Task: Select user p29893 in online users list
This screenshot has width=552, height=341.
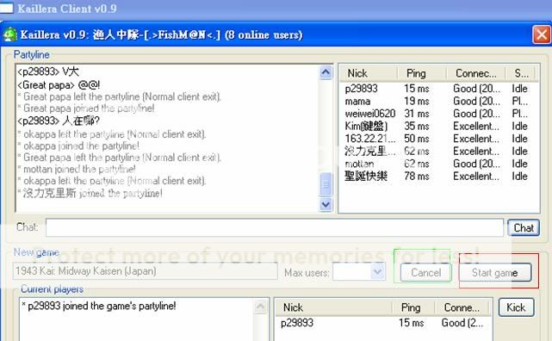Action: click(361, 89)
